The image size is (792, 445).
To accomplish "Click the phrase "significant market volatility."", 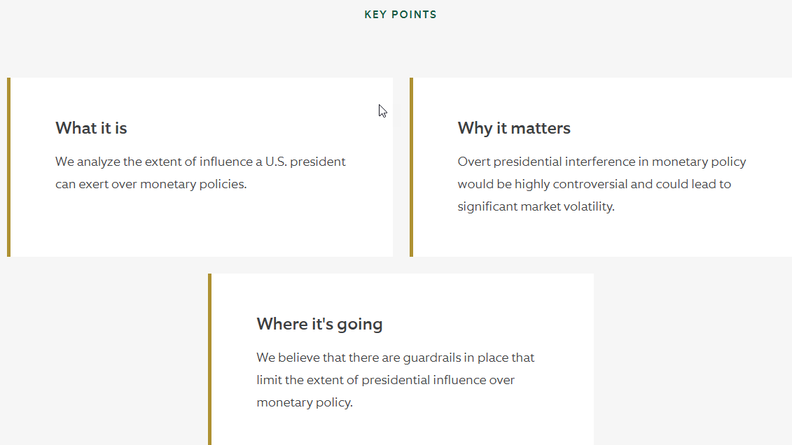I will tap(536, 206).
